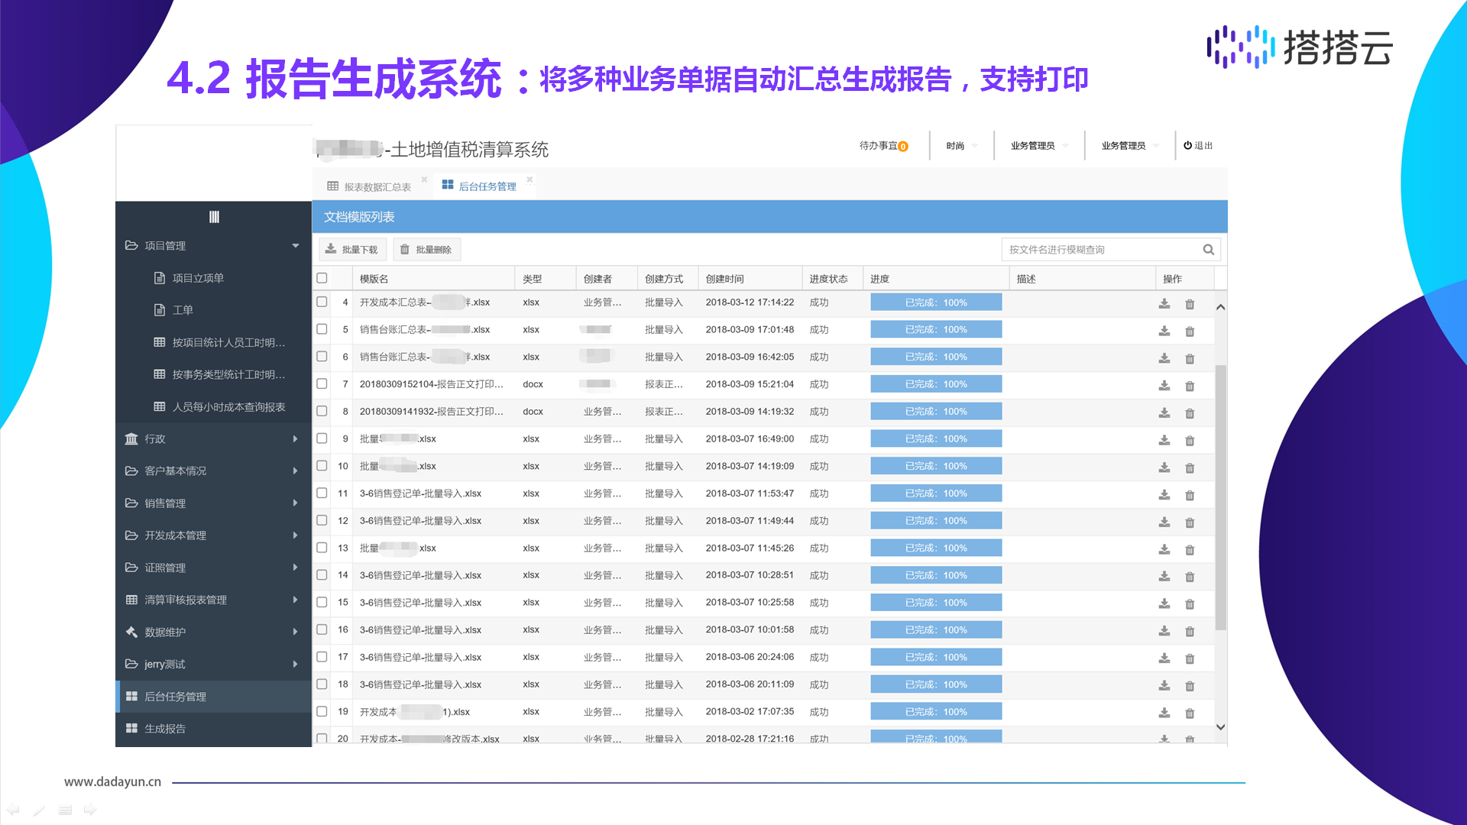This screenshot has width=1467, height=825.
Task: Download the row 11 file
Action: [1164, 494]
